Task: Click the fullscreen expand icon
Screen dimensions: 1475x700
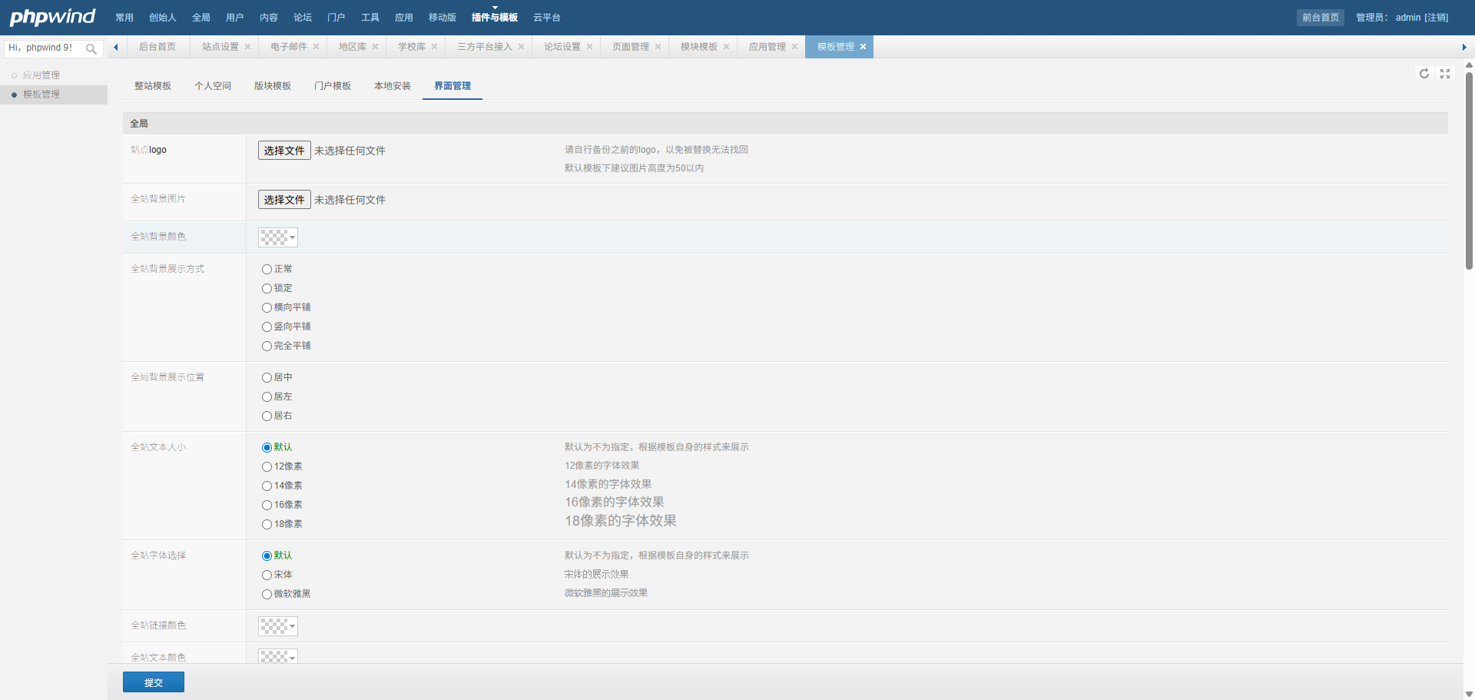Action: pyautogui.click(x=1444, y=74)
